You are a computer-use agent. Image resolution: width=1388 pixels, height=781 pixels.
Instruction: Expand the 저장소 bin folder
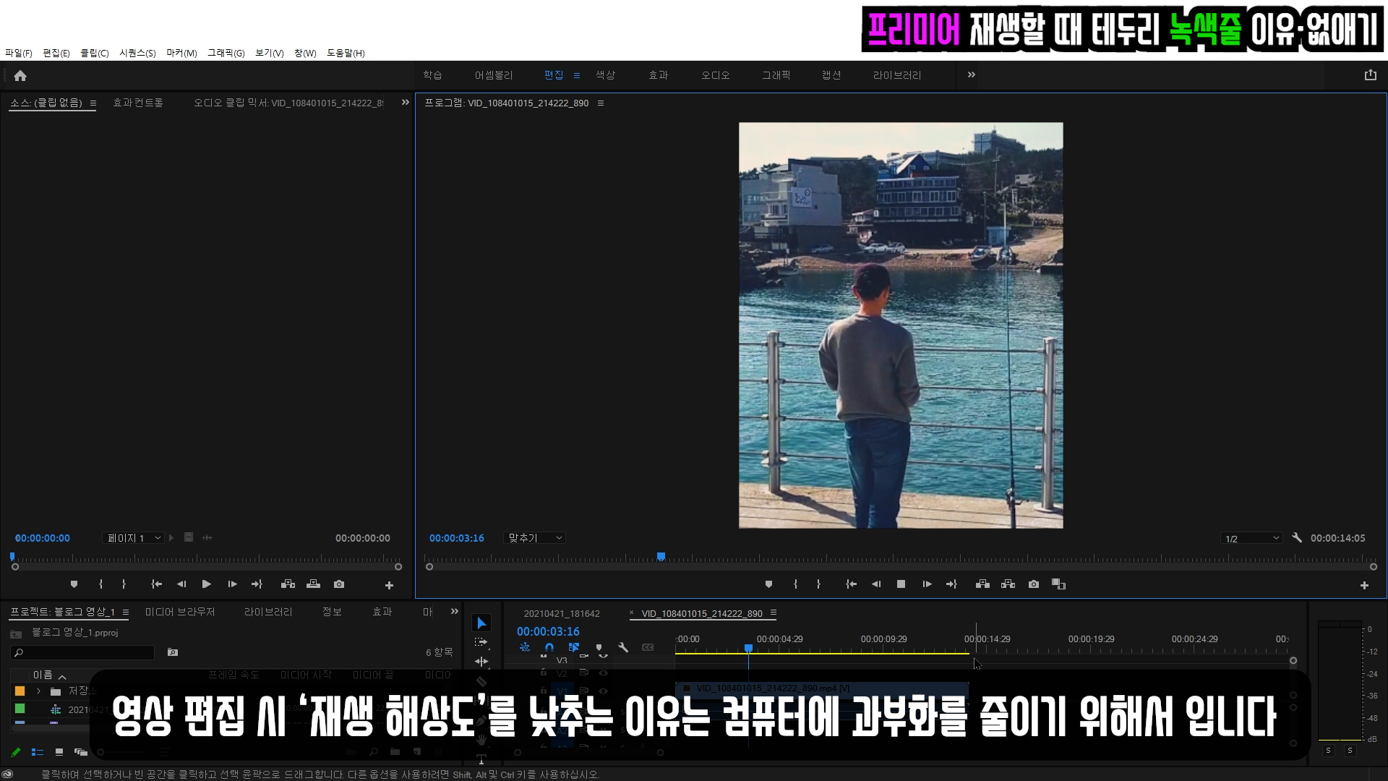(39, 691)
